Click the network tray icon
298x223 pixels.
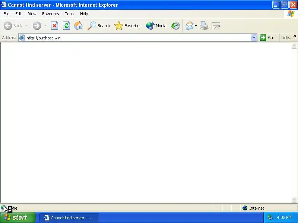pyautogui.click(x=270, y=217)
